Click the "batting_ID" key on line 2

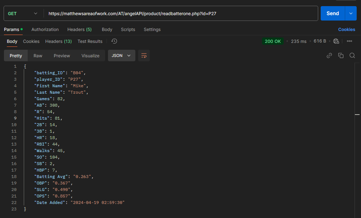(x=50, y=73)
